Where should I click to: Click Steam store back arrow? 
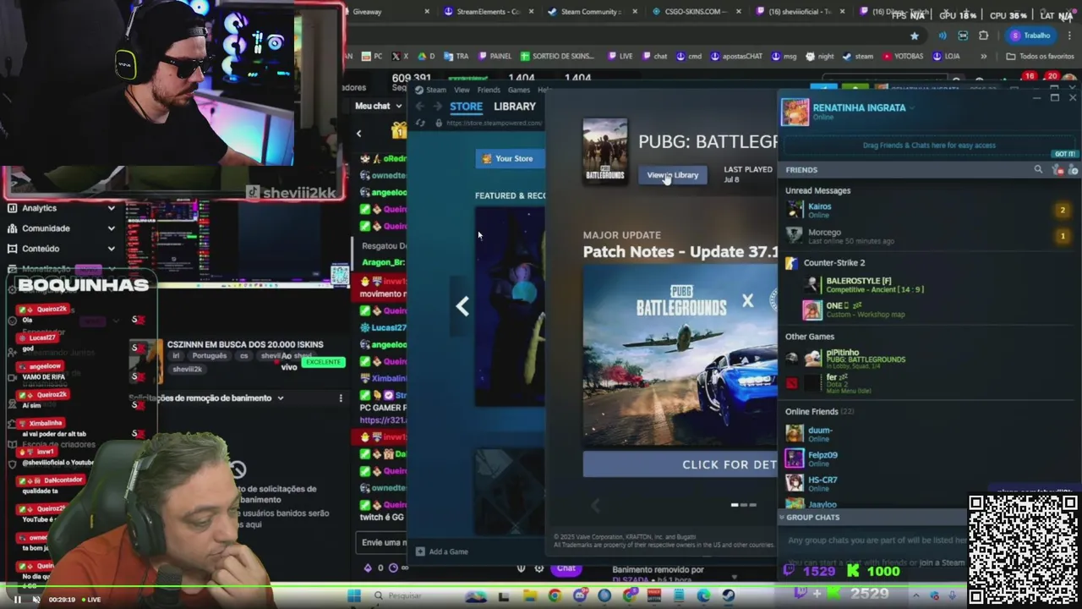[419, 107]
